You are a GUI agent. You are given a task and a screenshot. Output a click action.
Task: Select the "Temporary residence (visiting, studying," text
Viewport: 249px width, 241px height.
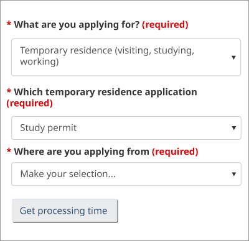click(107, 51)
